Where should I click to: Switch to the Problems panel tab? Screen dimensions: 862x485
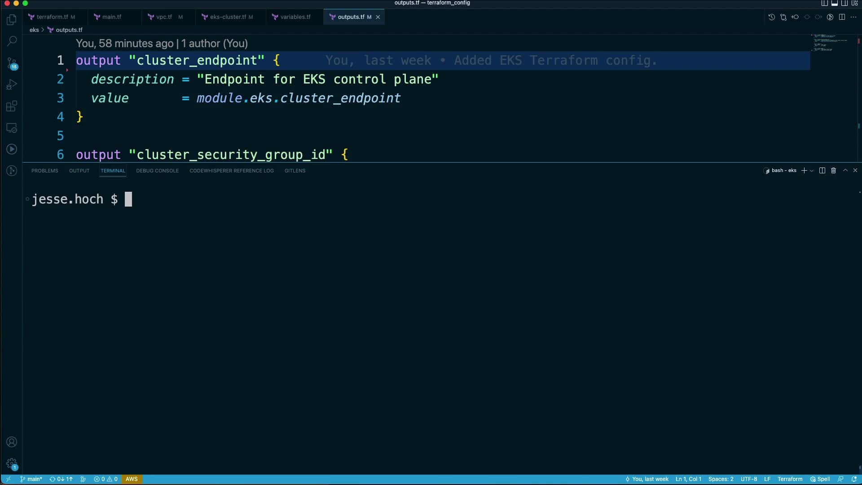pos(44,171)
